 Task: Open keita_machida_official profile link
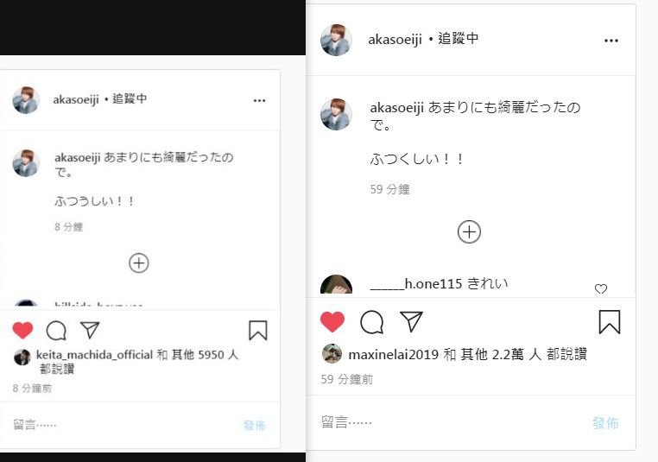94,355
